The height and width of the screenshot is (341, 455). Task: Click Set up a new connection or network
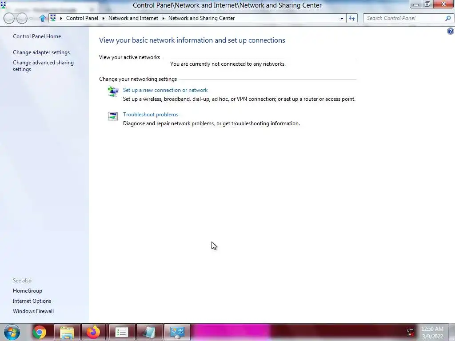[x=165, y=90]
